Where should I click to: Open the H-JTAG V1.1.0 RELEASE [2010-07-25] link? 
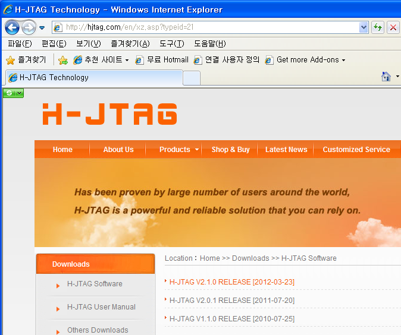click(x=232, y=318)
